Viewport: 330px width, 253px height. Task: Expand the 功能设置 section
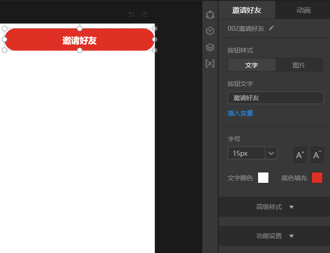point(274,236)
